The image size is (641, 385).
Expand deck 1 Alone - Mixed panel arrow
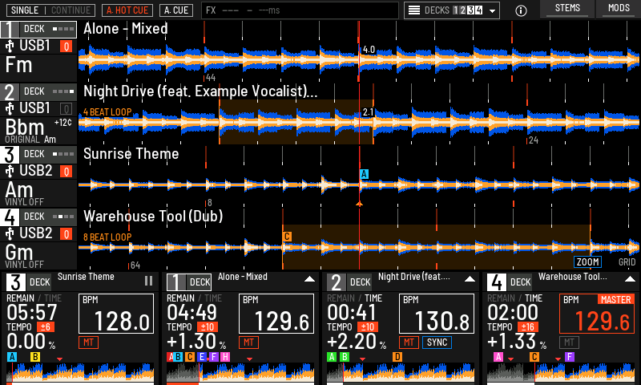tap(309, 279)
